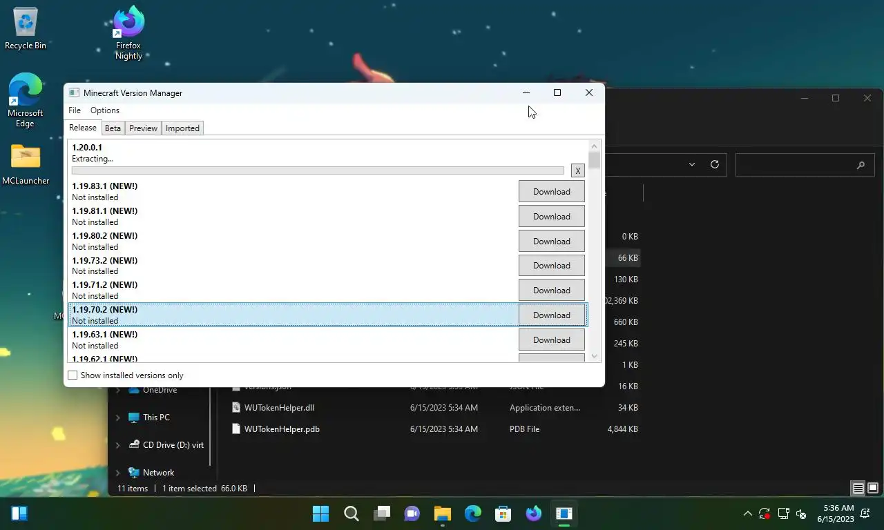Open Firefox Nightly desktop shortcut
This screenshot has height=530, width=884.
coord(128,32)
